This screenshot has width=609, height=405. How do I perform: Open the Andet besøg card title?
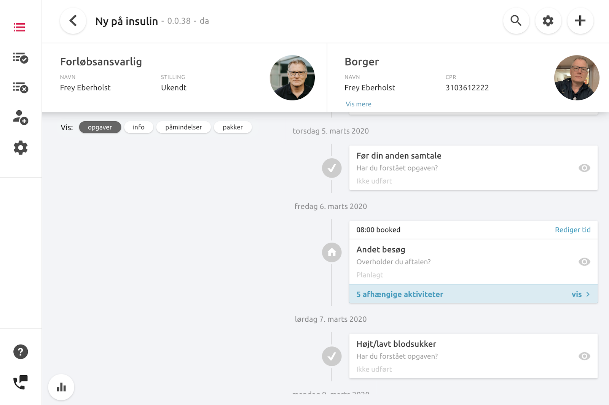(x=381, y=250)
